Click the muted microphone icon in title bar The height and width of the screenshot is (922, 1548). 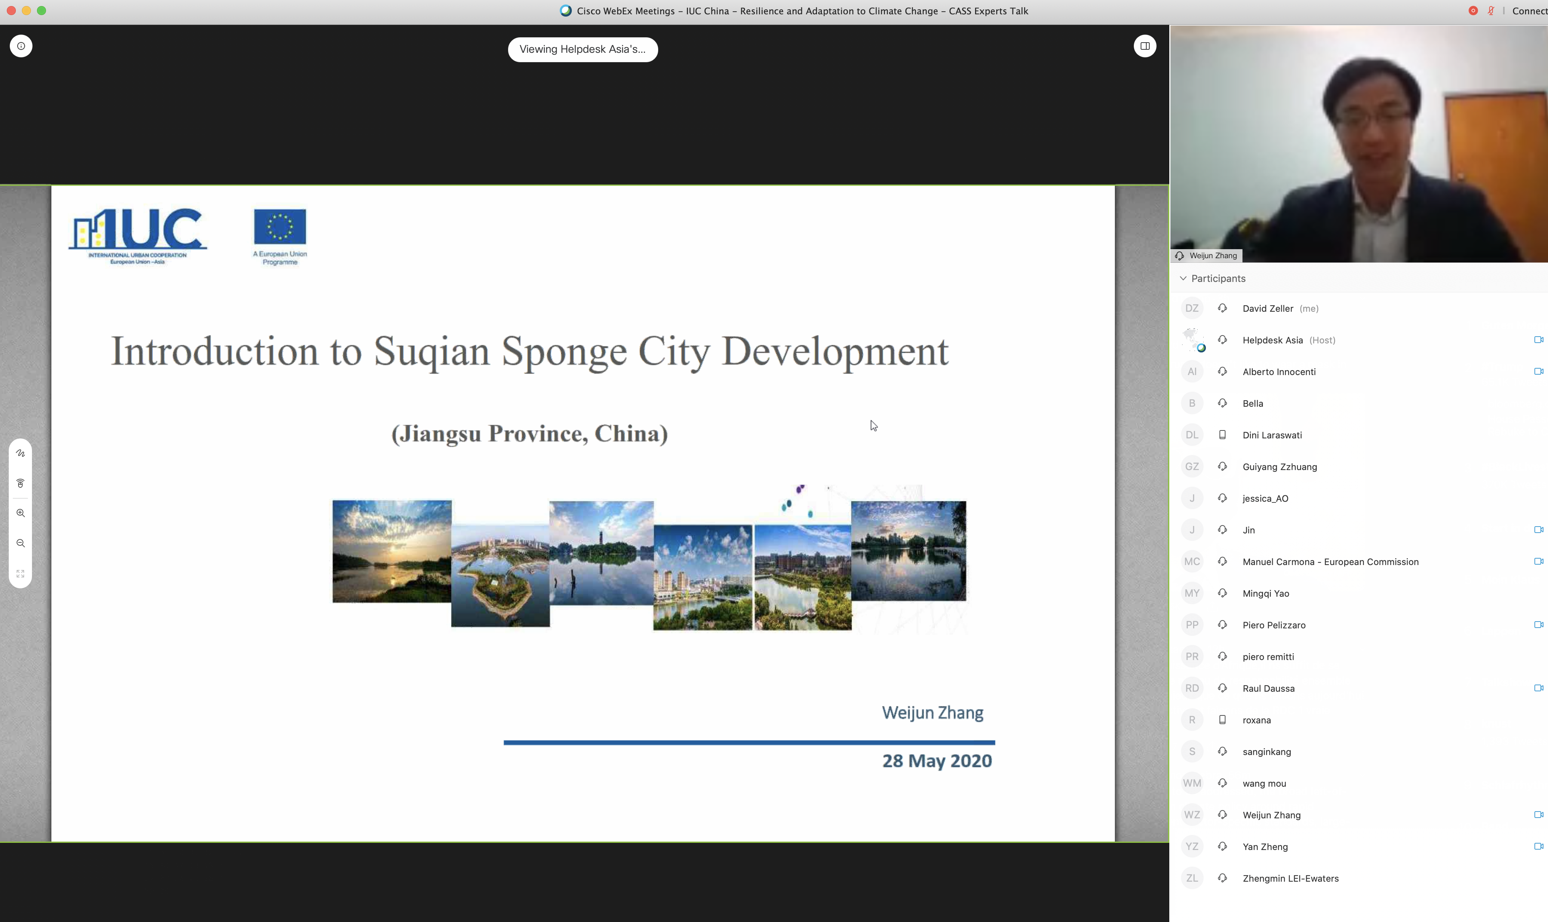pyautogui.click(x=1491, y=11)
